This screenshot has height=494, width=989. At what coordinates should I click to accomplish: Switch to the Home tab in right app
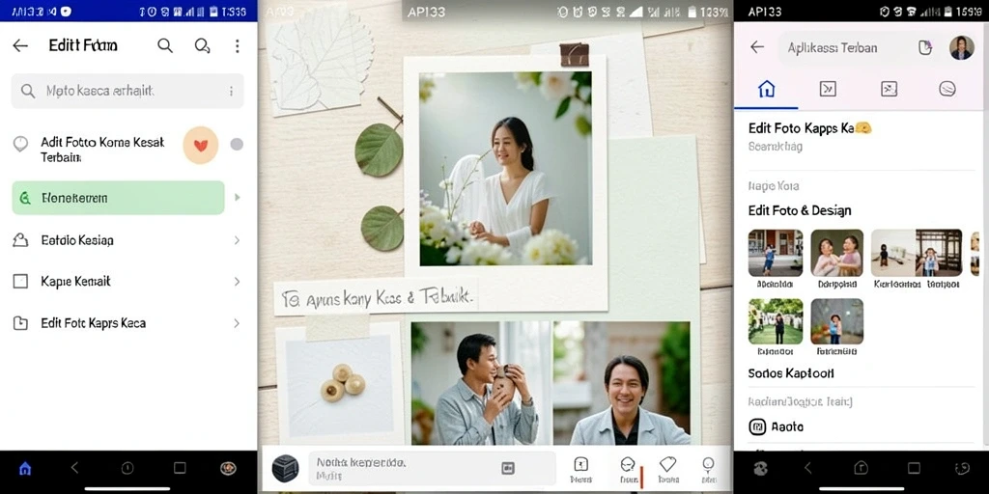(x=766, y=90)
